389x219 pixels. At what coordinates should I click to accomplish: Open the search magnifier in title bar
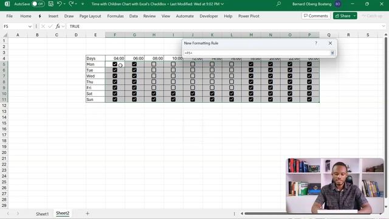(x=278, y=4)
